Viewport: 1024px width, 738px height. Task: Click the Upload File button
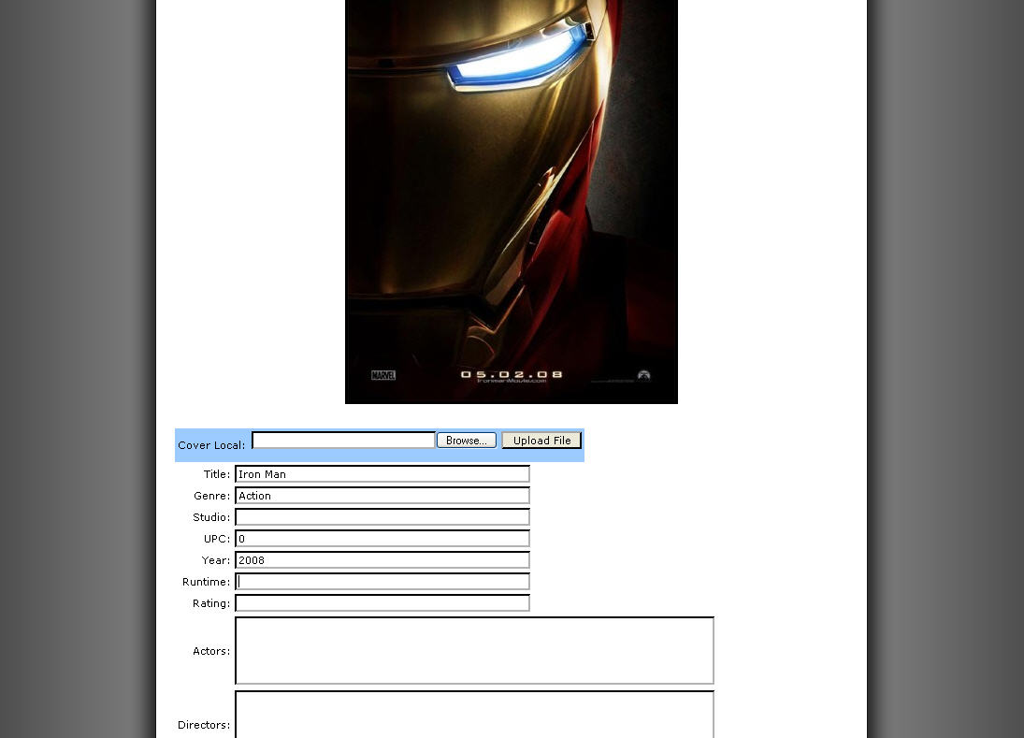541,441
